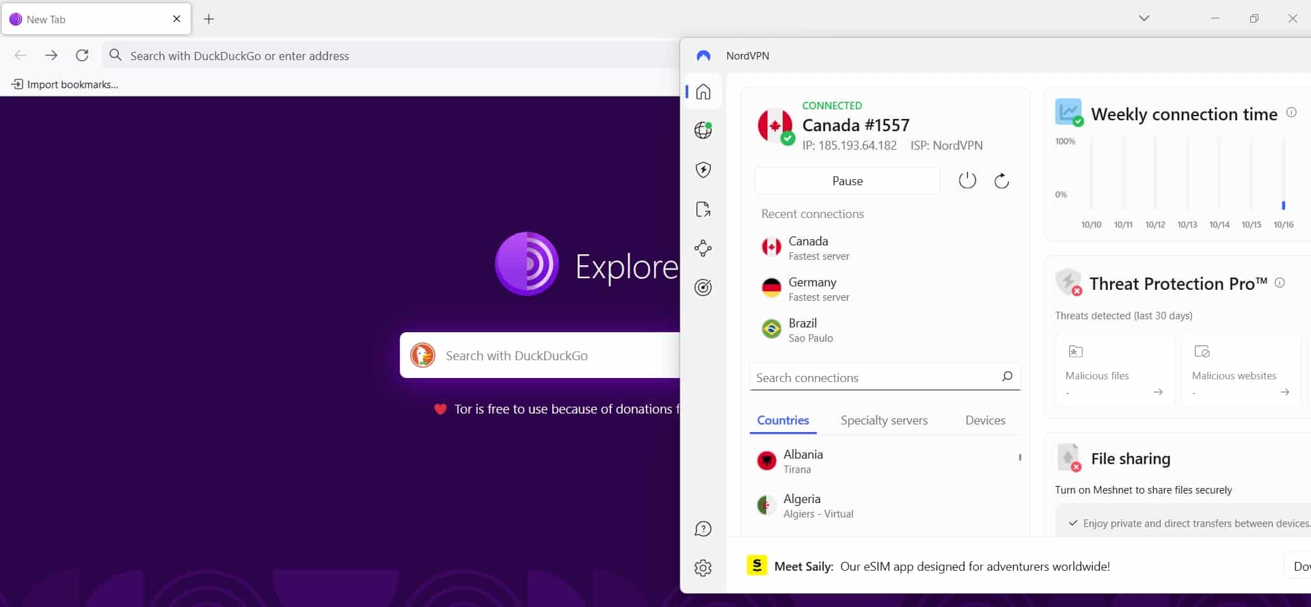Image resolution: width=1311 pixels, height=607 pixels.
Task: Click the countries list scrollbar
Action: (x=1020, y=457)
